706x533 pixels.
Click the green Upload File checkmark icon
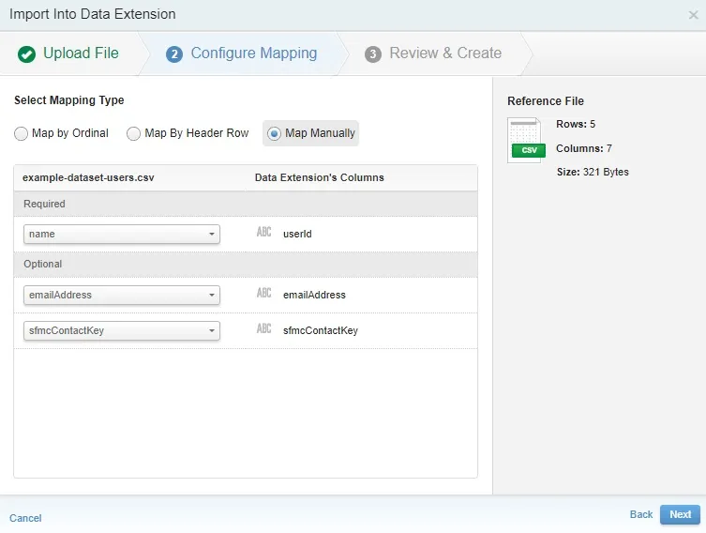pyautogui.click(x=27, y=53)
